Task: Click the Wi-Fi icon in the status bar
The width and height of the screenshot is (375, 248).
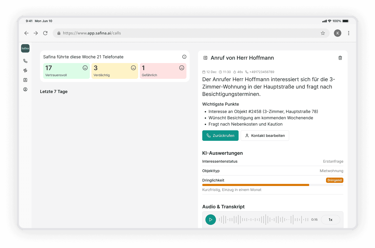Action: pos(329,21)
